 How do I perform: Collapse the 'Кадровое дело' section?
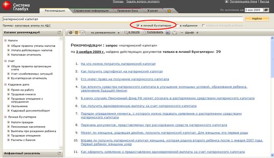click(5, 85)
